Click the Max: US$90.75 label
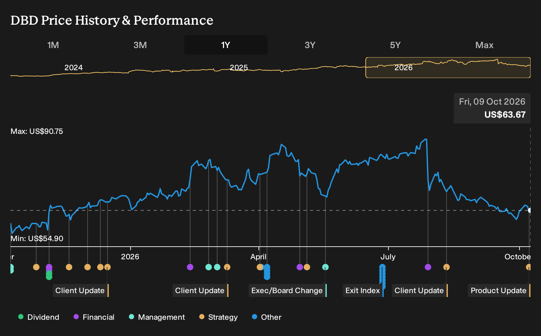The width and height of the screenshot is (541, 336). pyautogui.click(x=37, y=131)
